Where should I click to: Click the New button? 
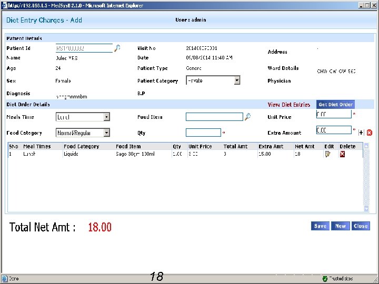click(341, 226)
